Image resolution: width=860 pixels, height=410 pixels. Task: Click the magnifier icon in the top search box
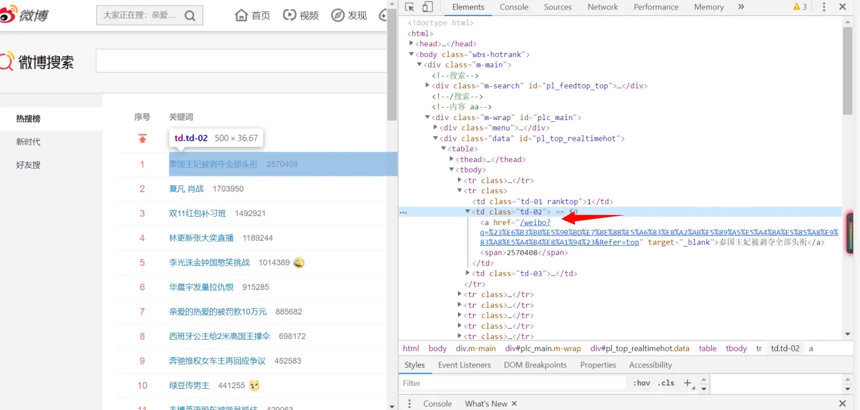point(190,16)
